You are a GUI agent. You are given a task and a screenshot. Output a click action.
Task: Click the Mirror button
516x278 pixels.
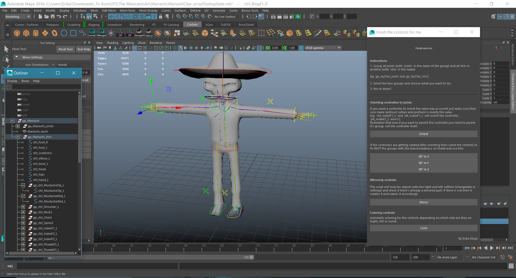pos(424,202)
